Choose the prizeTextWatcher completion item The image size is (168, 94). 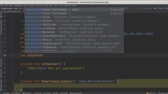(74, 32)
